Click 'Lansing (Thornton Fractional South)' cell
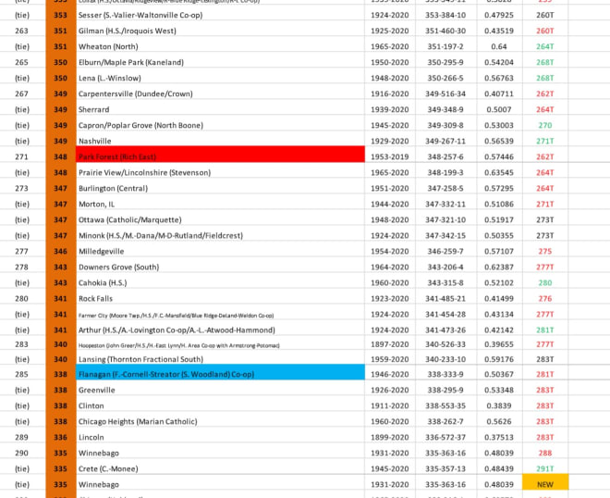610x498 pixels. (x=220, y=359)
